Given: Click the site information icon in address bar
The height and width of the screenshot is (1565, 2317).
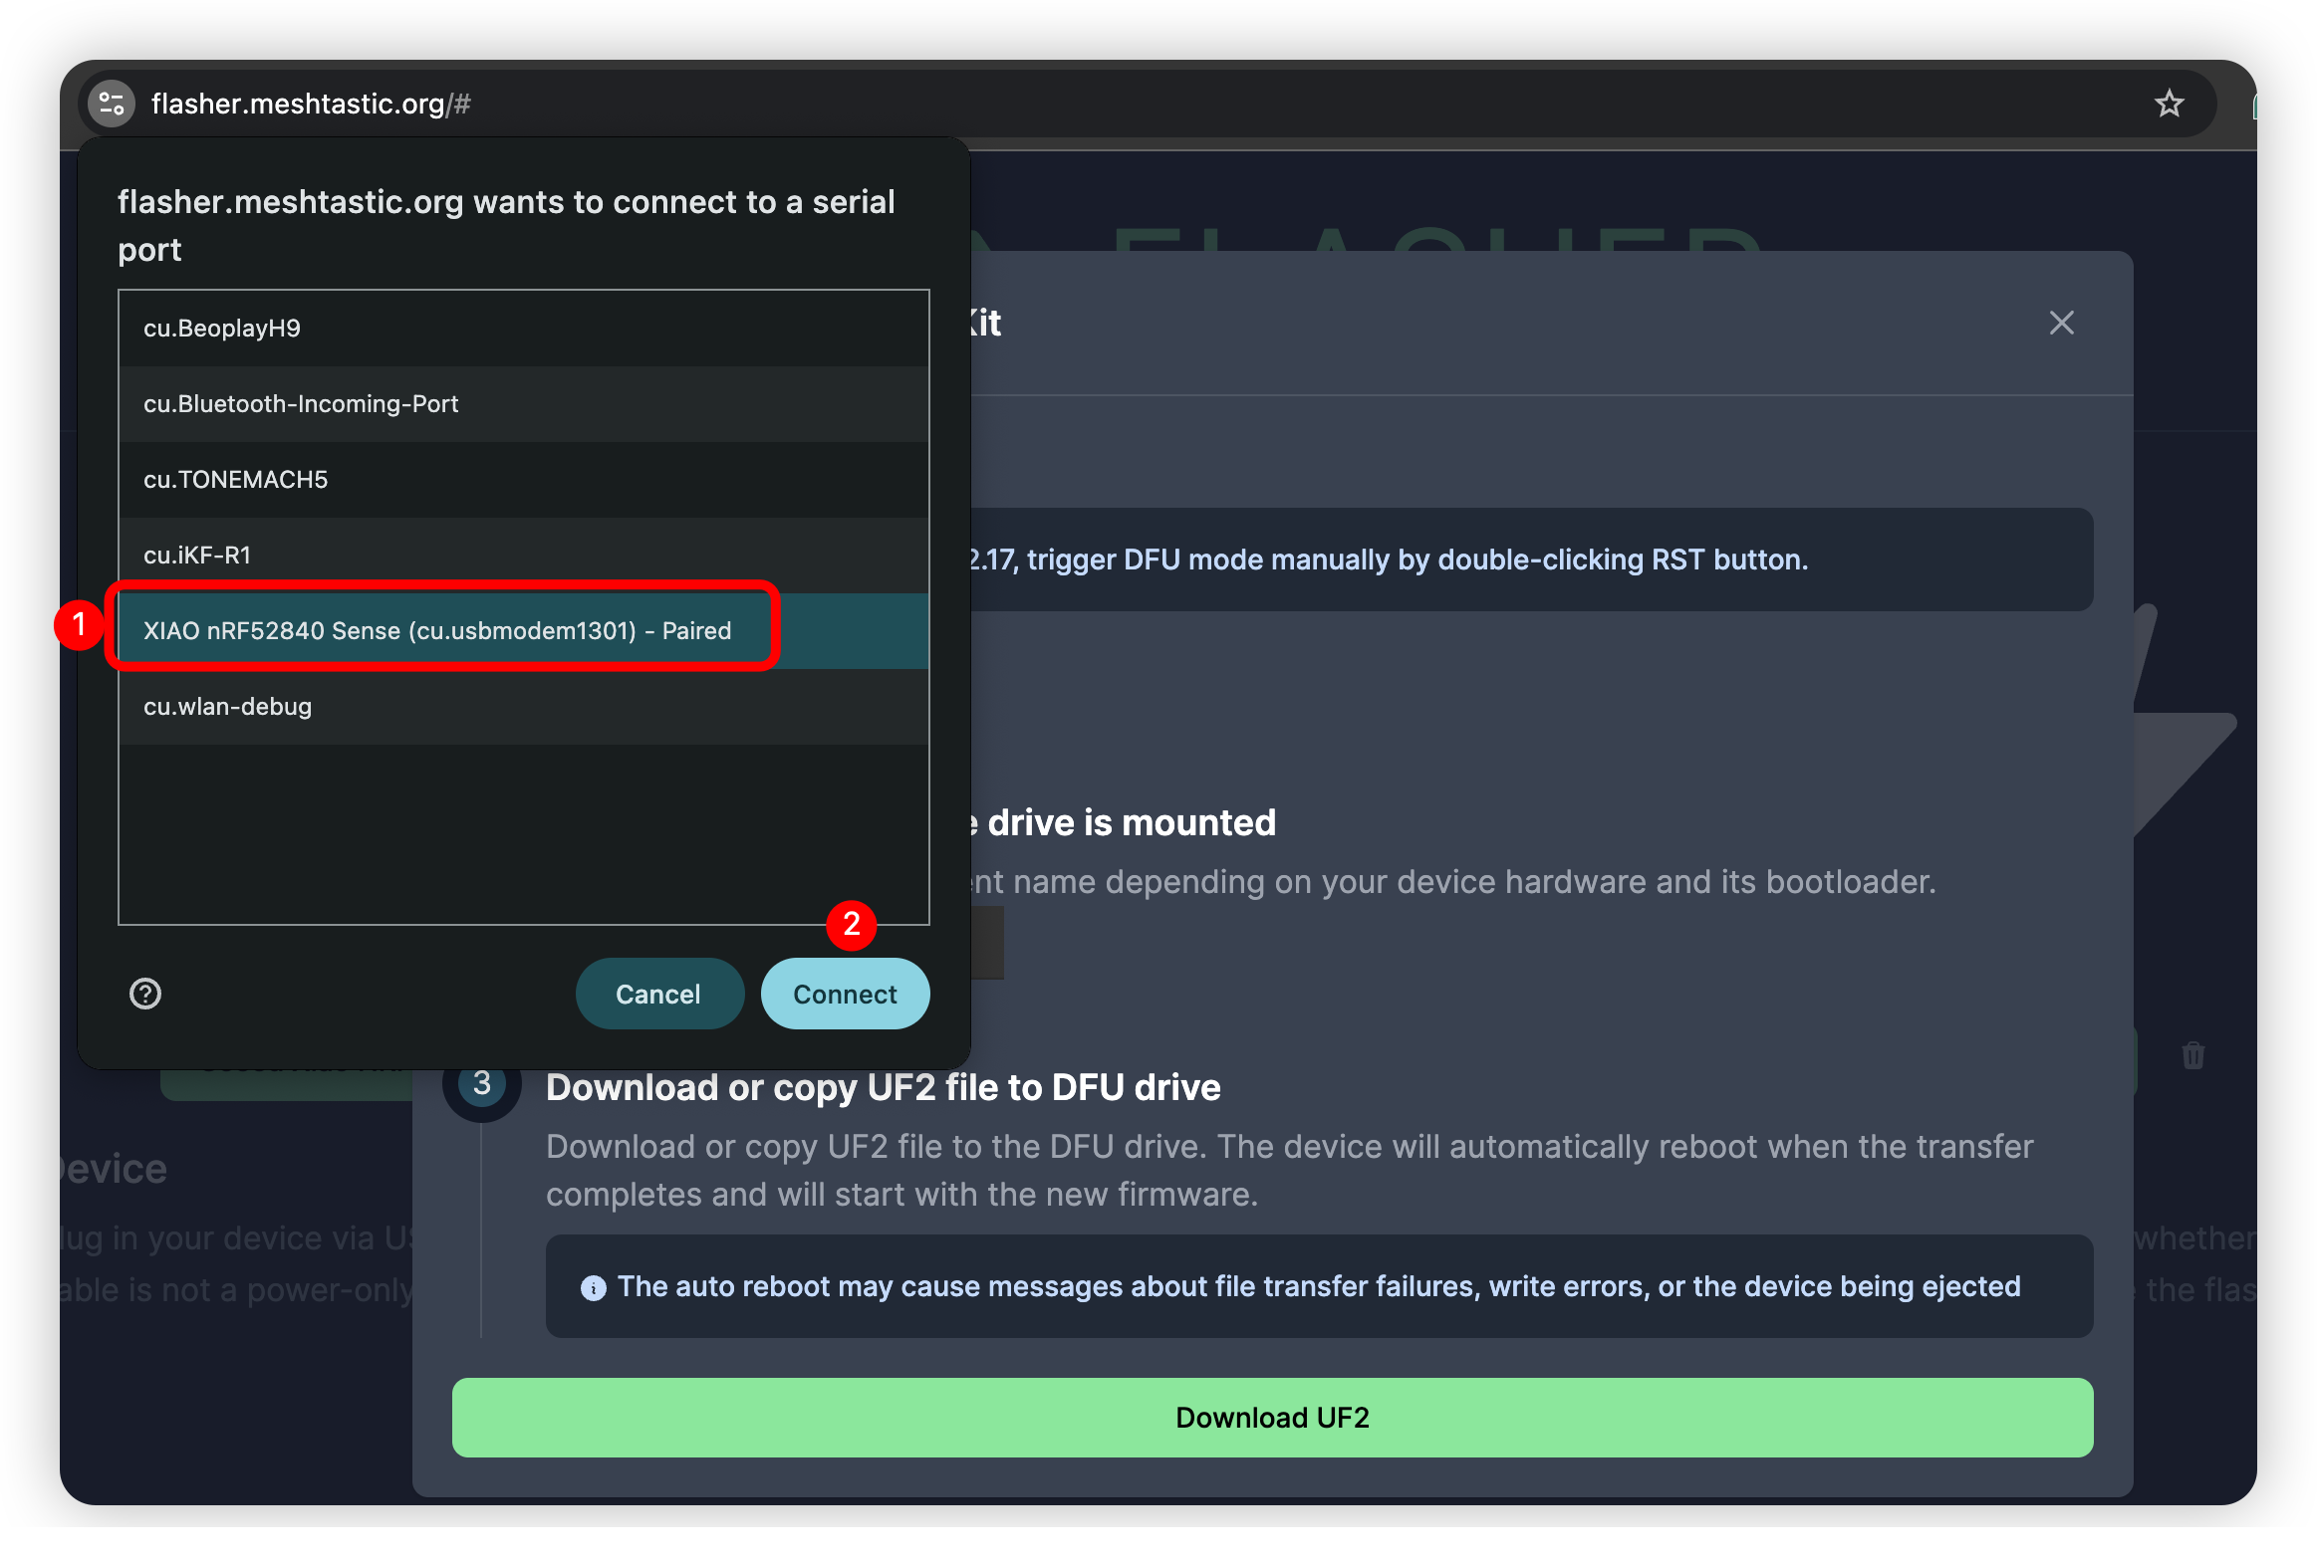Looking at the screenshot, I should pyautogui.click(x=111, y=104).
